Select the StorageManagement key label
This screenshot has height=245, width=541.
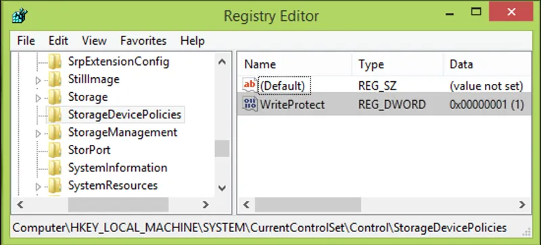pos(123,132)
